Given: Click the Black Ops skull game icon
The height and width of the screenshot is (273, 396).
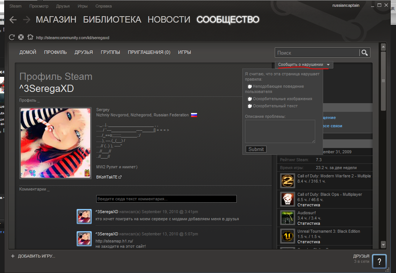Looking at the screenshot, I should point(288,199).
